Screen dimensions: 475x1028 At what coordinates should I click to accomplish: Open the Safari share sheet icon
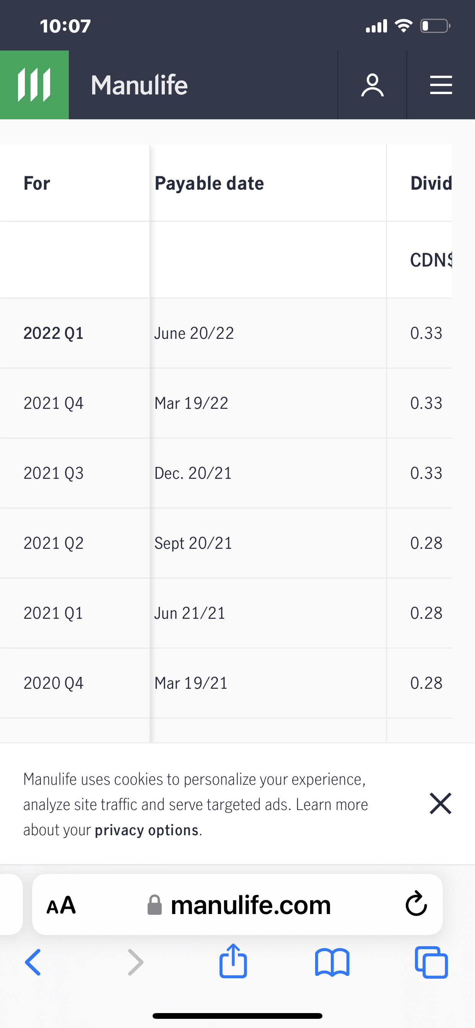tap(233, 961)
